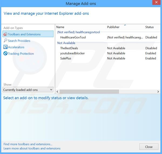
Task: Click HealthcareGovTool's publisher cell
Action: [125, 37]
